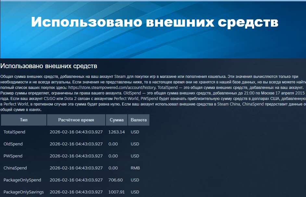
Task: Click the large banner heading text
Action: [x=153, y=21]
